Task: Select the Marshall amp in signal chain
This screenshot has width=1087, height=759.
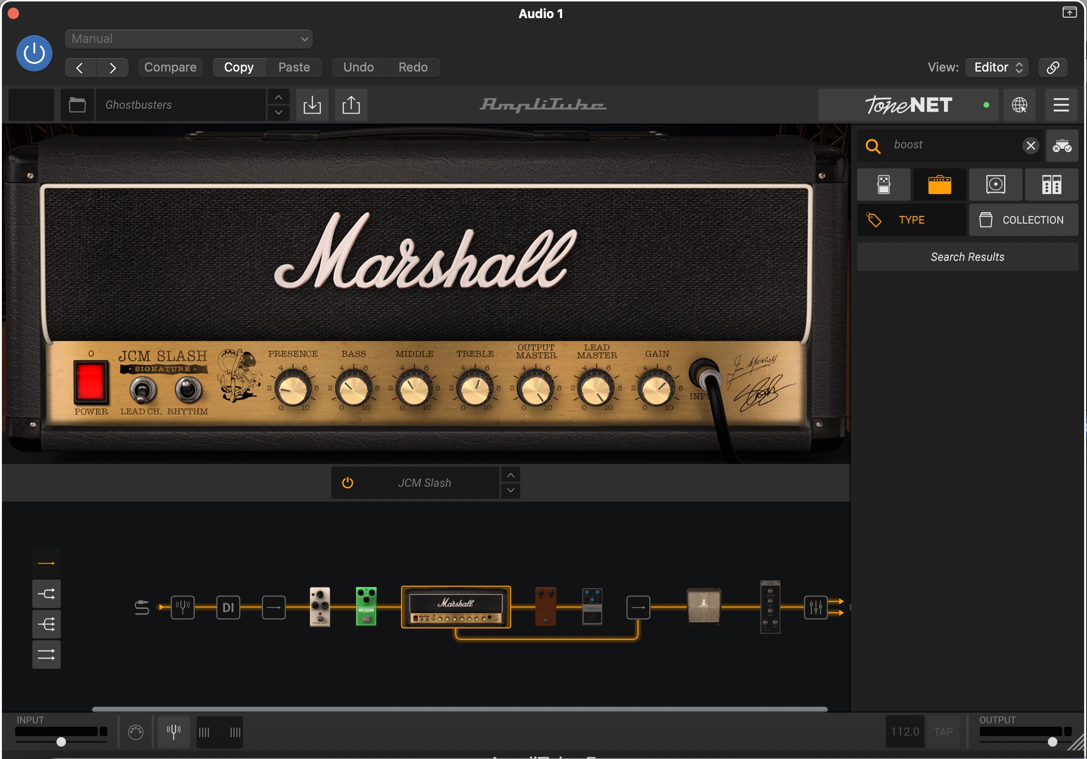Action: click(456, 607)
